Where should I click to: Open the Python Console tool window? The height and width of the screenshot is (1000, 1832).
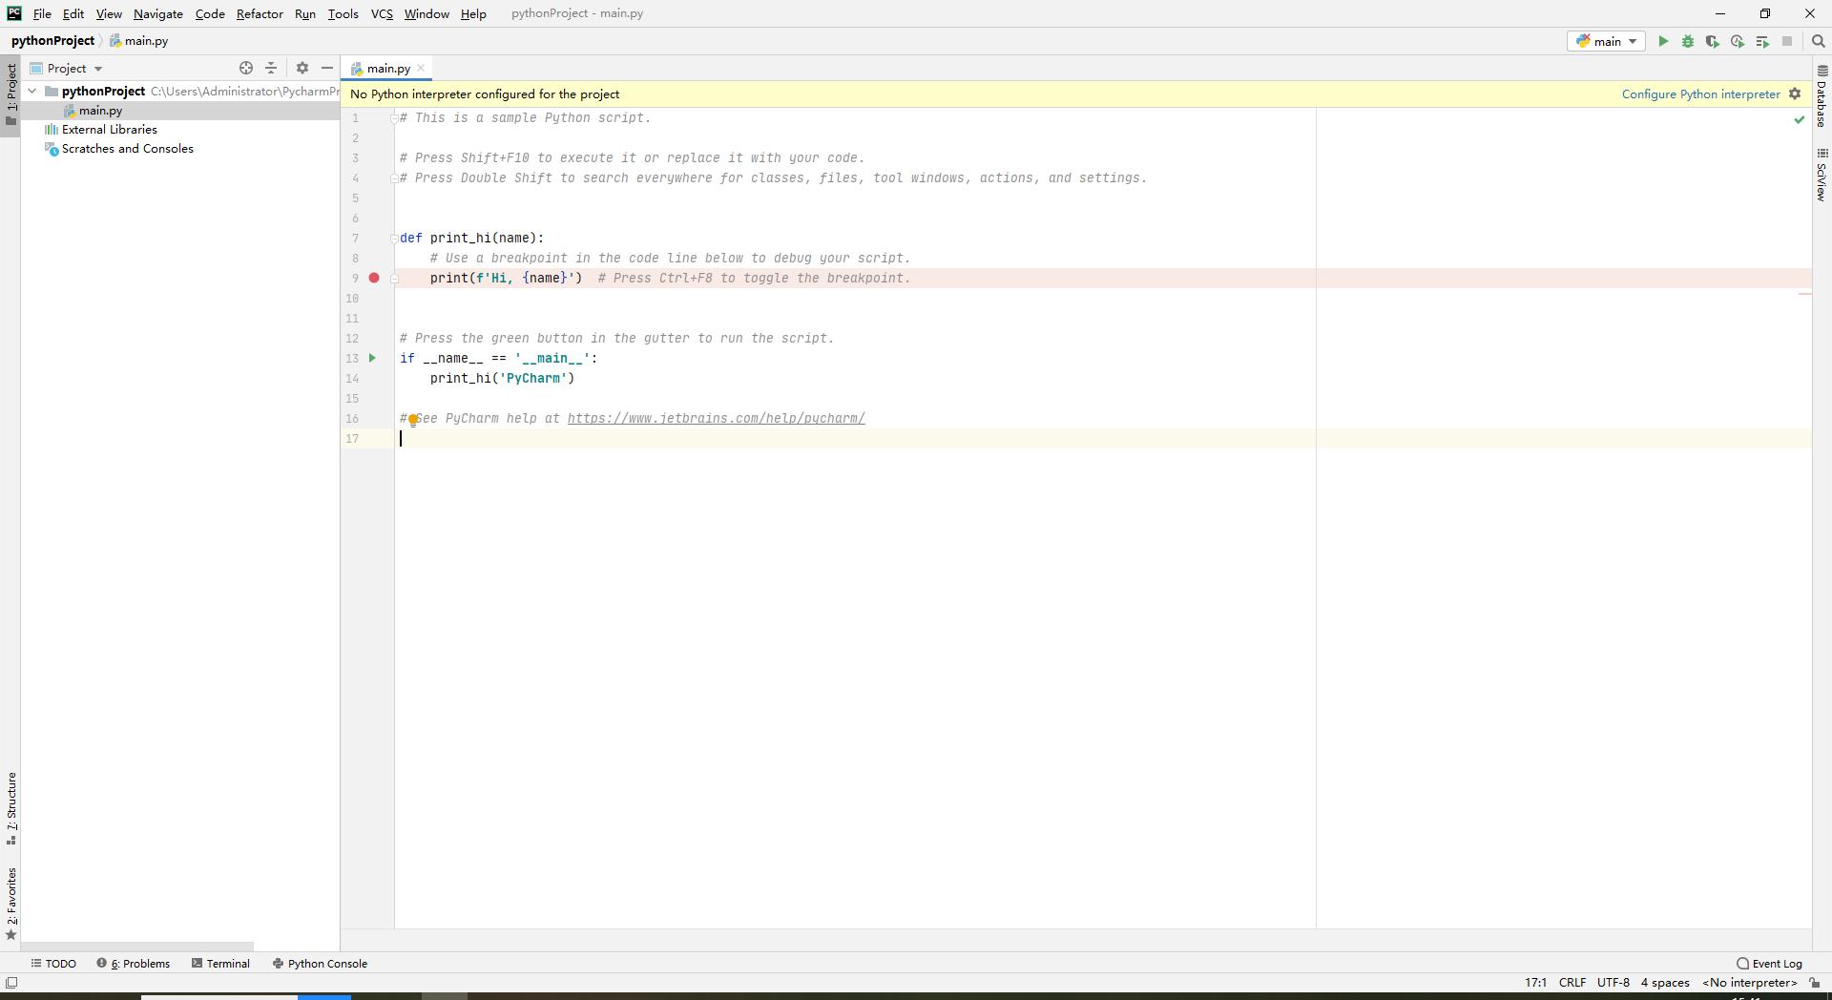320,964
